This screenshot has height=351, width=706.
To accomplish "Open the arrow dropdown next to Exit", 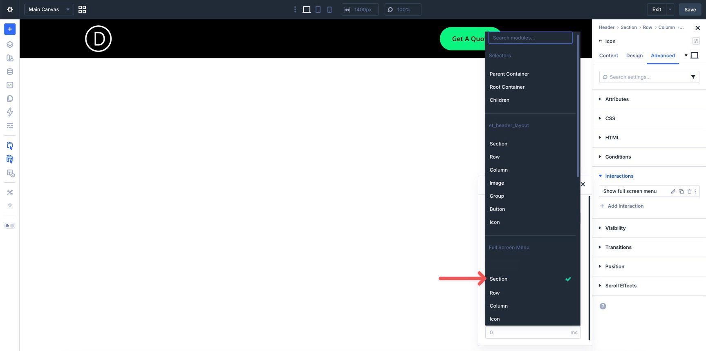I will click(x=670, y=9).
